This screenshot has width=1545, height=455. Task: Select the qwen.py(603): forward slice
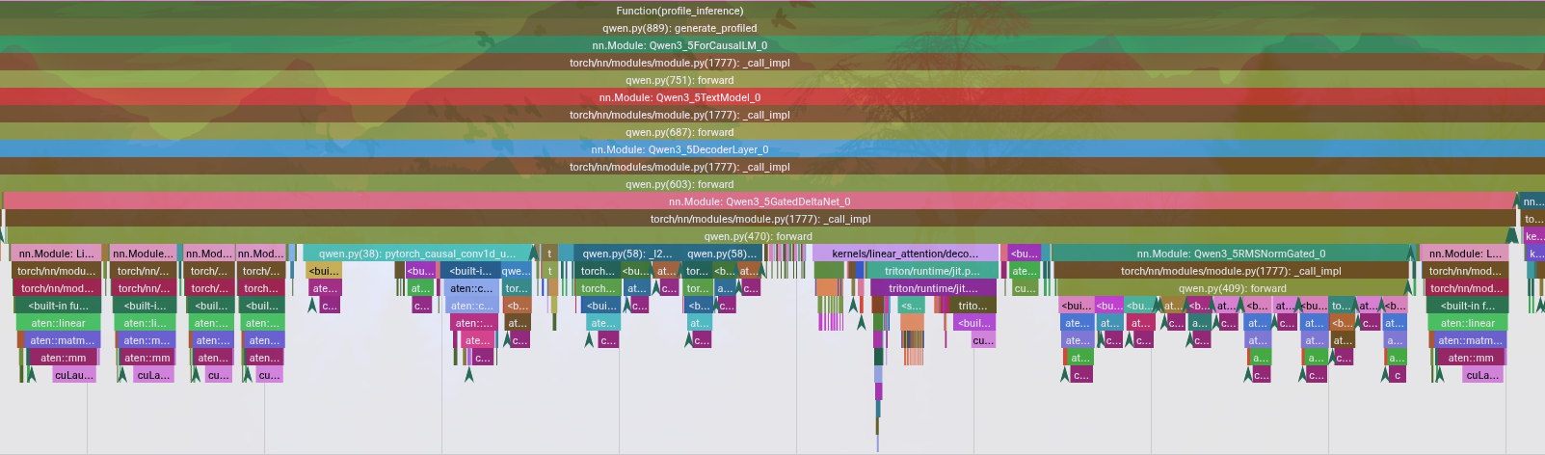pyautogui.click(x=772, y=184)
